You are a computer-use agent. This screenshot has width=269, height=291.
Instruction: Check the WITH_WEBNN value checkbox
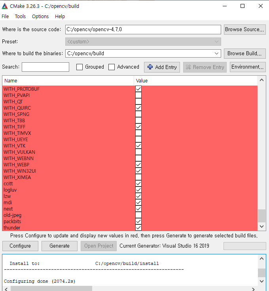138,158
